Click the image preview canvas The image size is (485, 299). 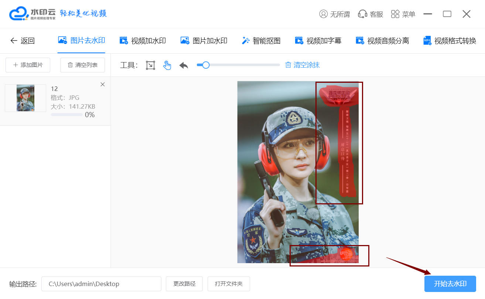point(298,172)
